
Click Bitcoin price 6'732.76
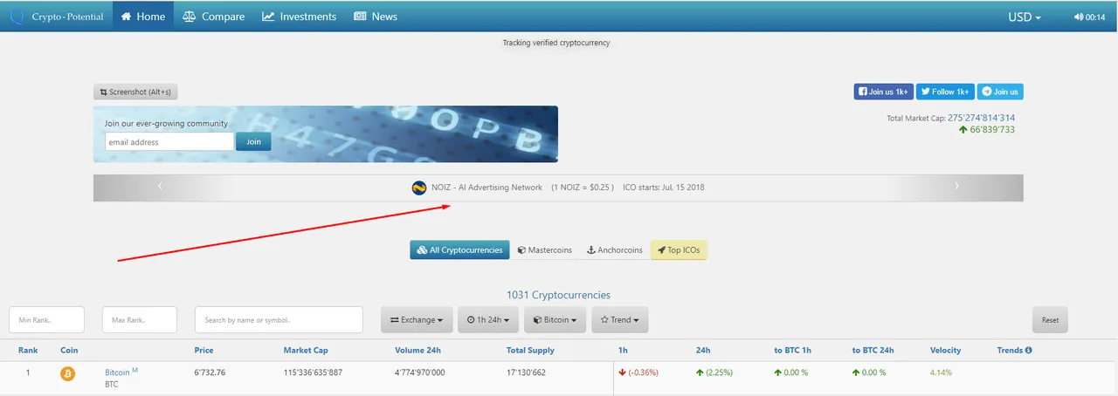tap(210, 372)
